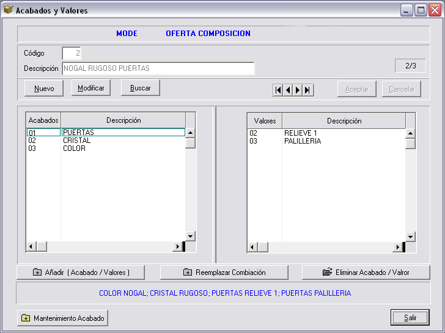Click Valores list scroll right arrow

coord(398,247)
